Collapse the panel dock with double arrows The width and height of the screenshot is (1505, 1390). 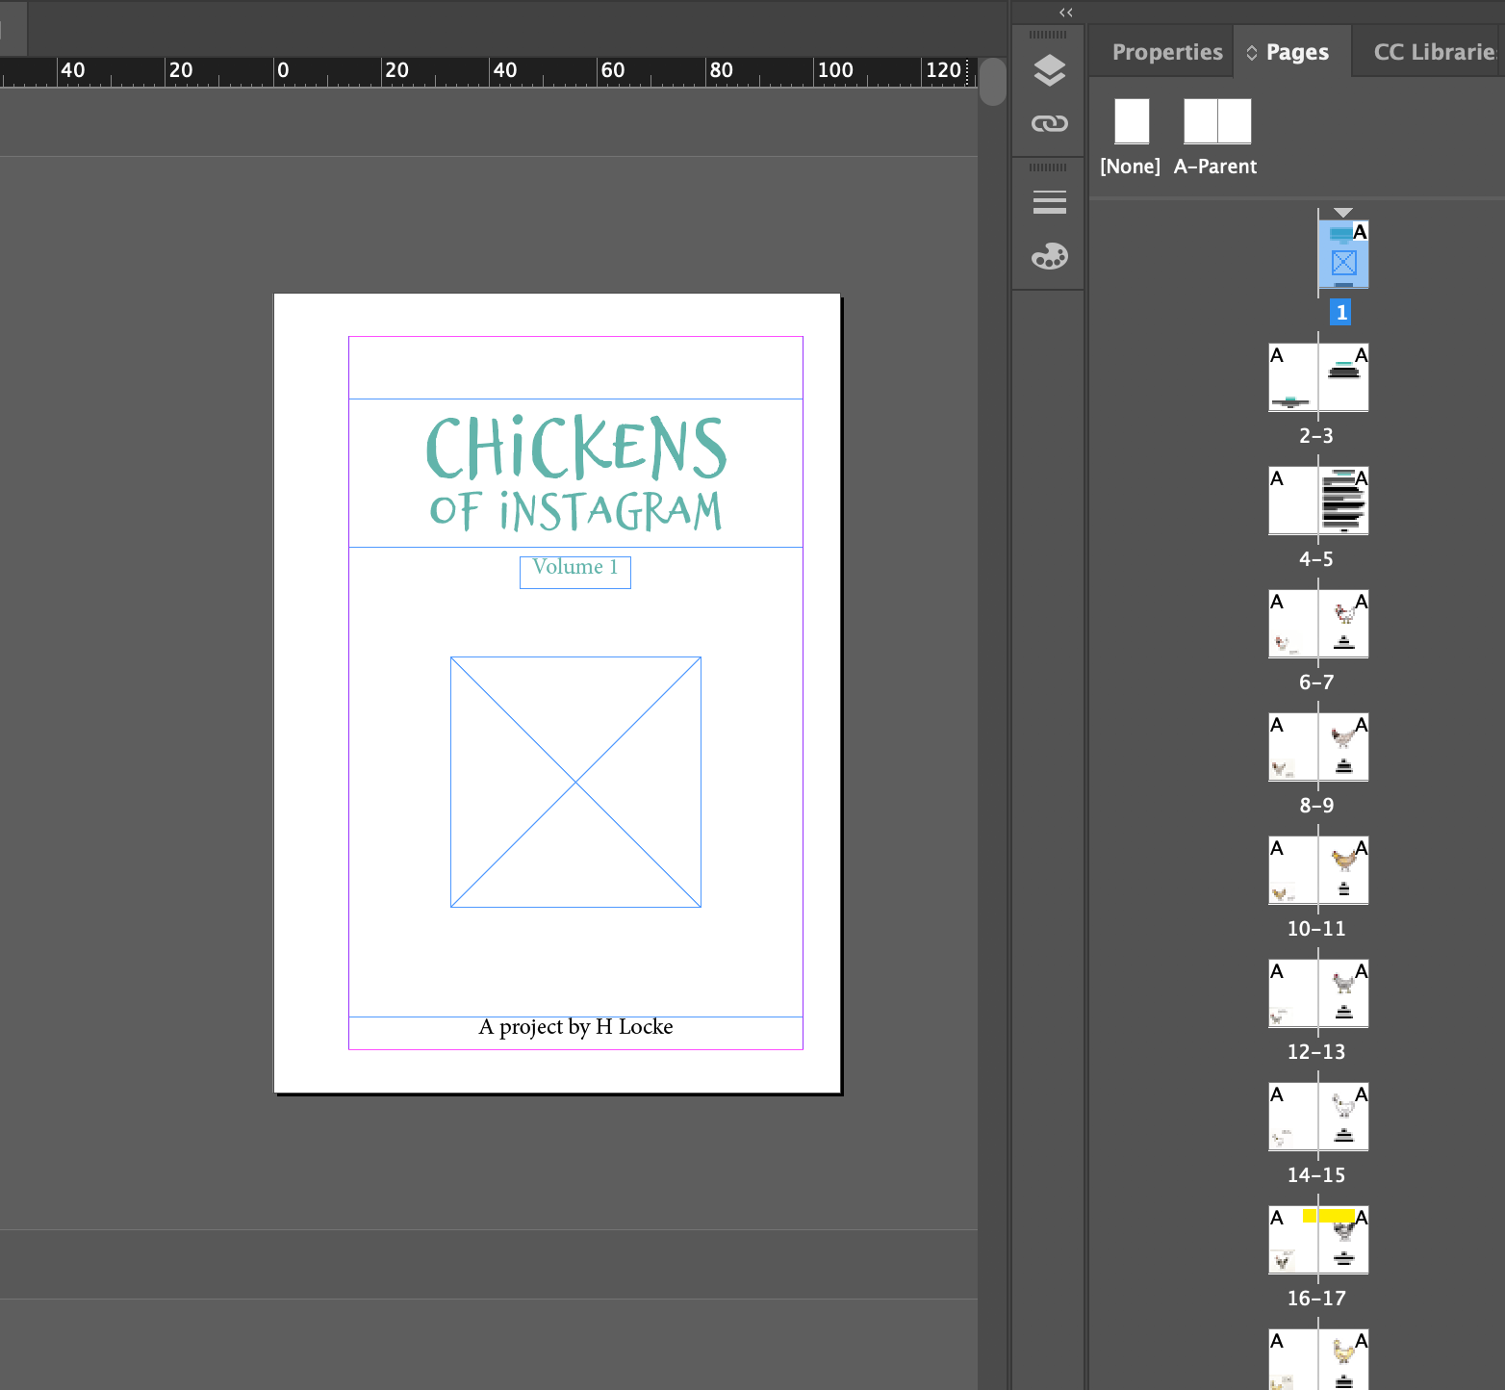[x=1065, y=13]
